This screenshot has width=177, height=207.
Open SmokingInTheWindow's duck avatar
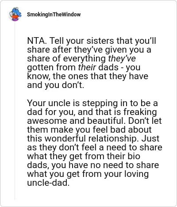point(15,14)
